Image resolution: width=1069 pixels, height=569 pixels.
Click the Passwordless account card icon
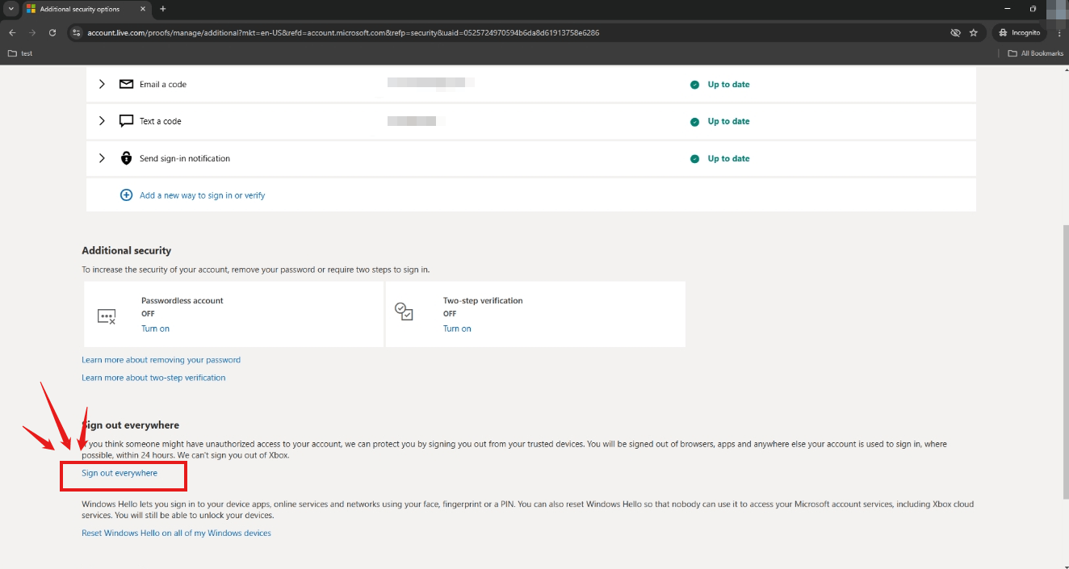pyautogui.click(x=107, y=316)
